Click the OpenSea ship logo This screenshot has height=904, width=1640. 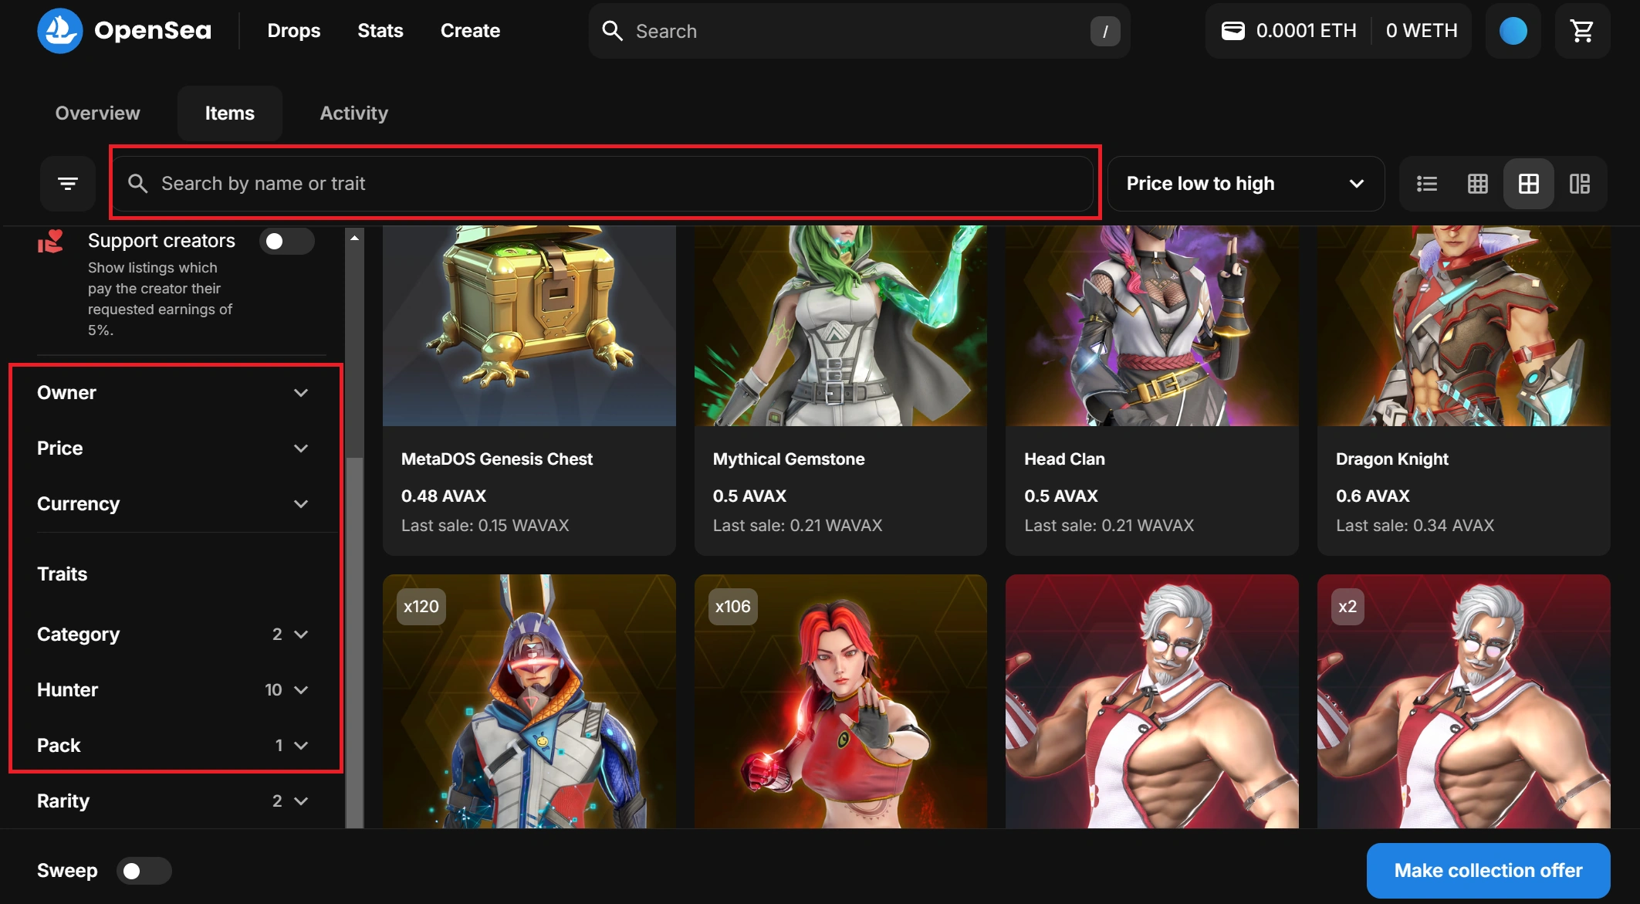pyautogui.click(x=59, y=31)
